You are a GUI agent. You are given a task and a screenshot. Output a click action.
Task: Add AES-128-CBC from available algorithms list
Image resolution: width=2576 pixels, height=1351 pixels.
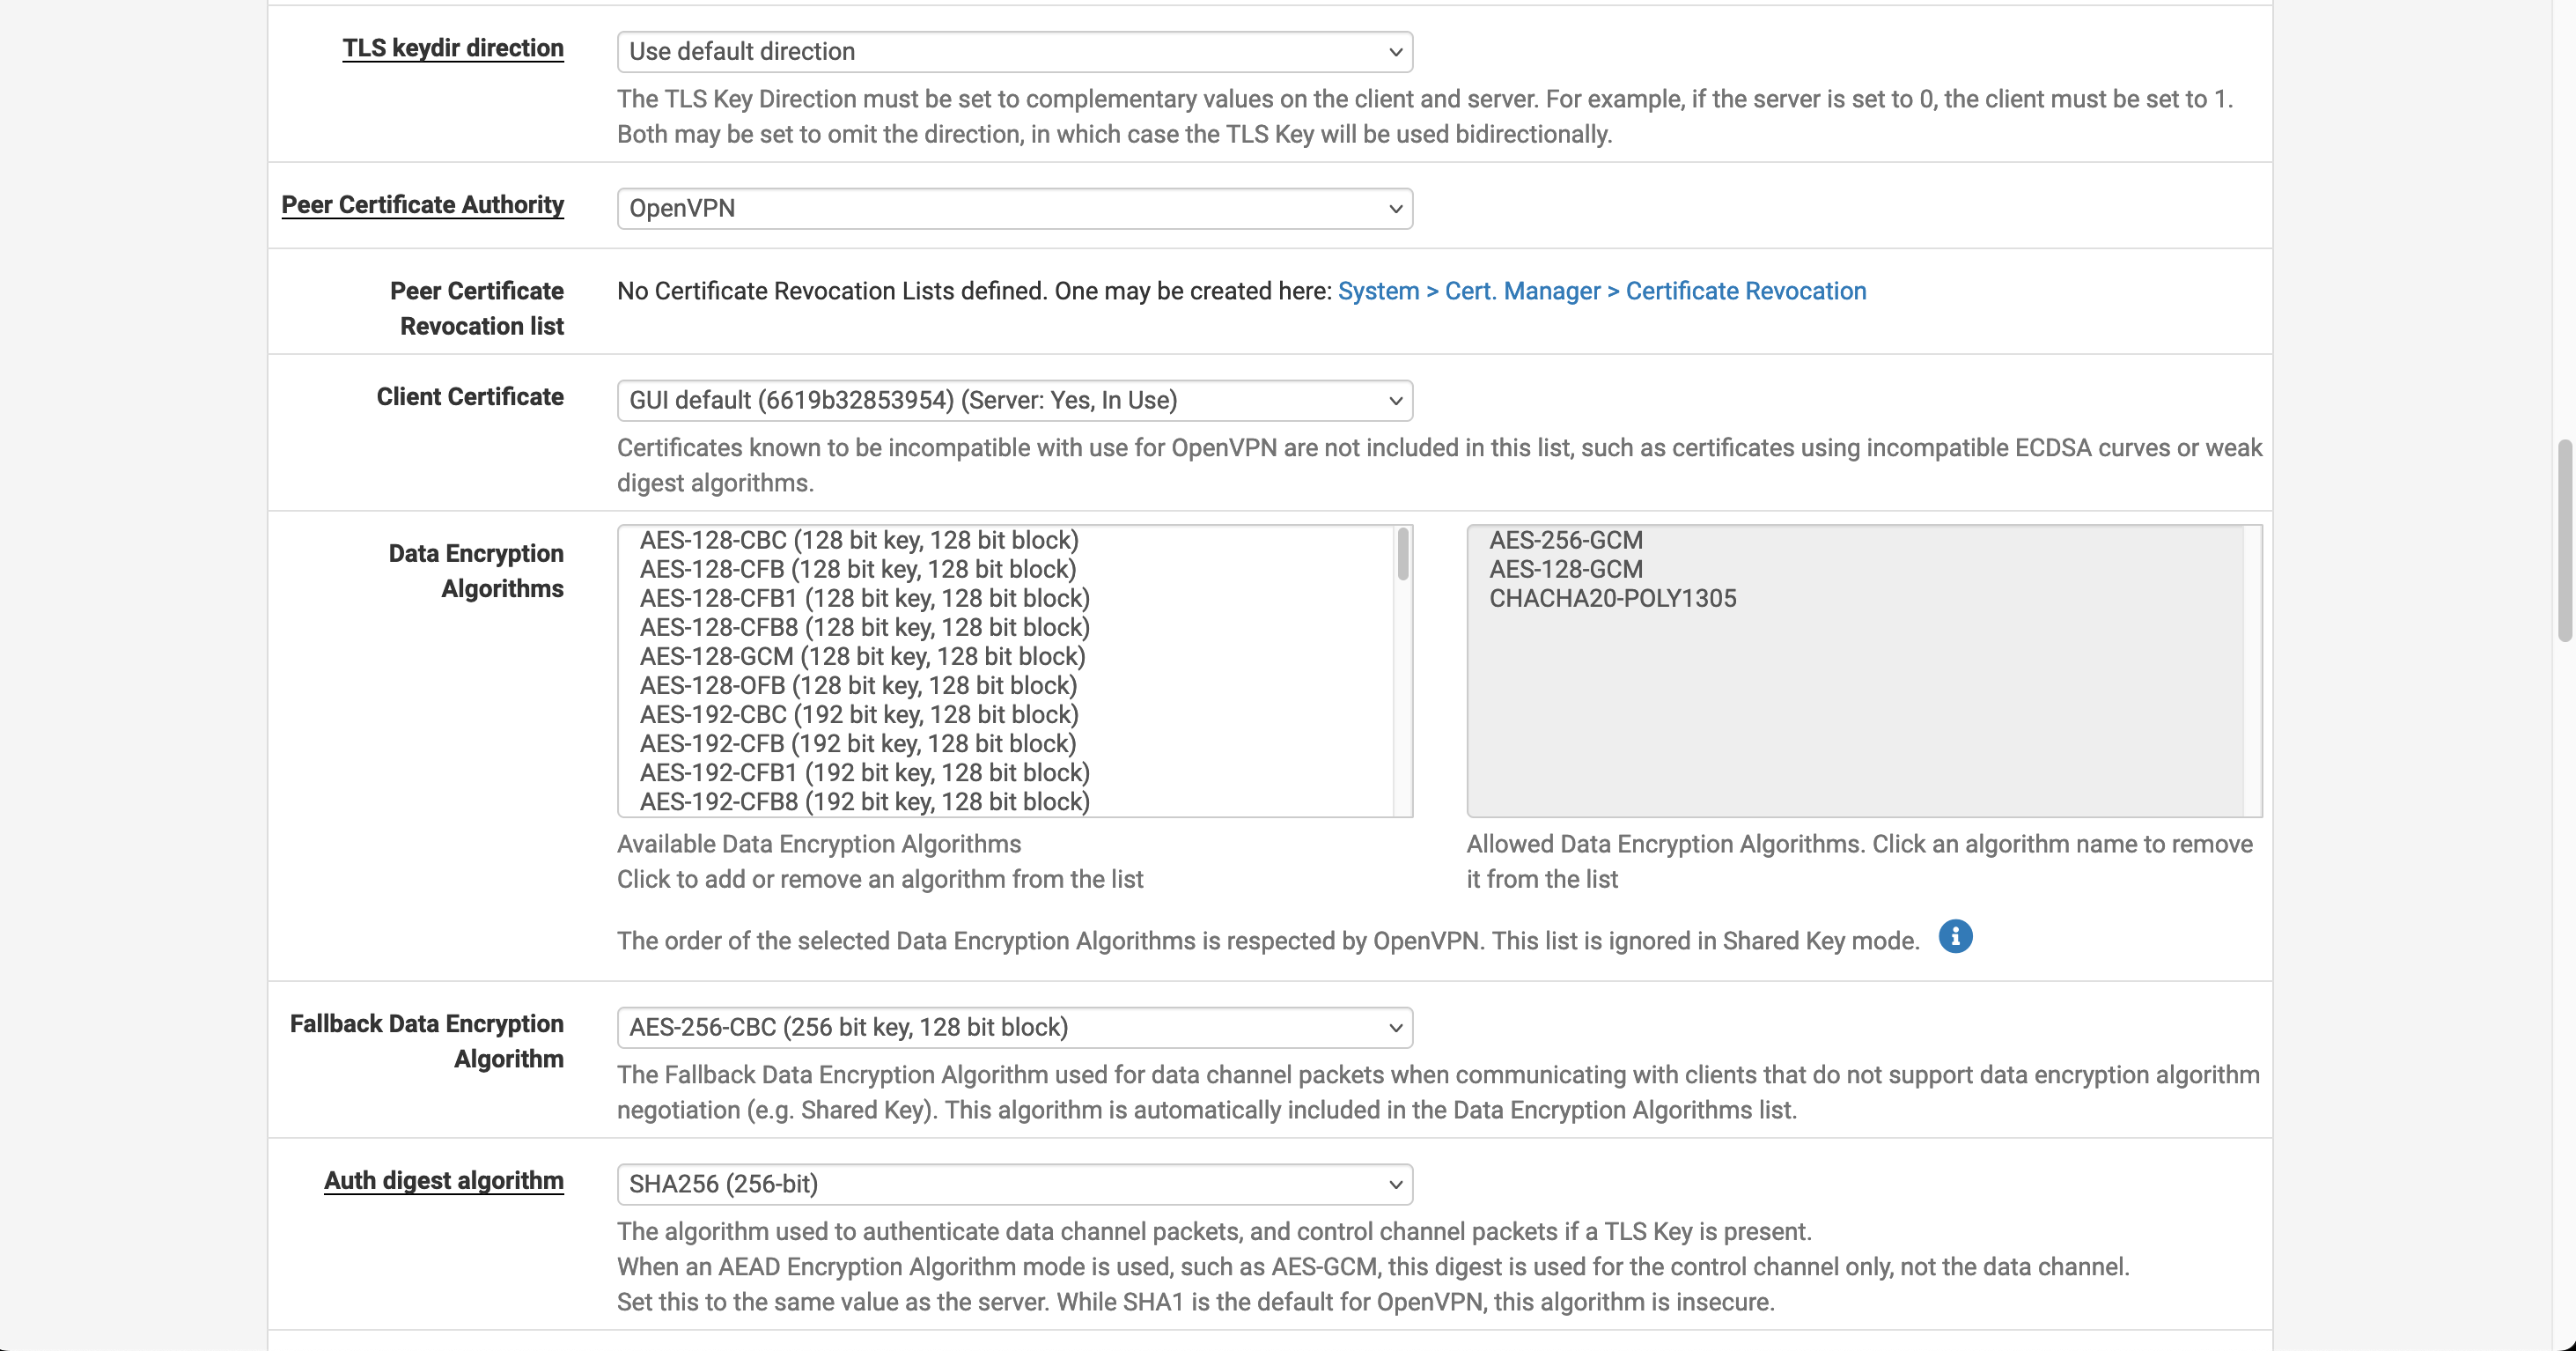[x=859, y=541]
